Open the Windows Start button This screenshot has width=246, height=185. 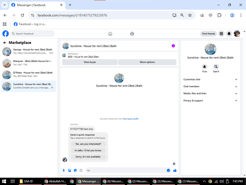coord(4,181)
